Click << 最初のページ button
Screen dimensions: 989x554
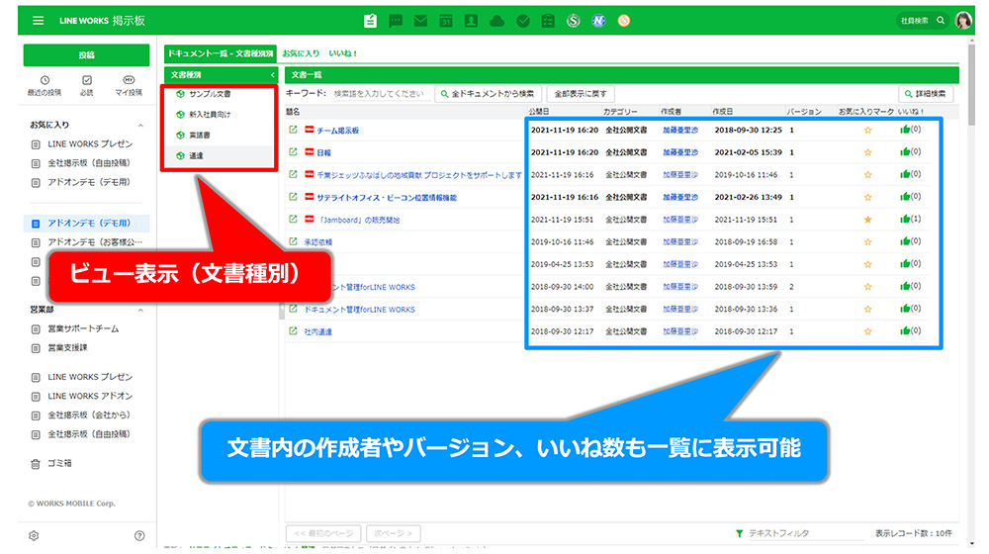pyautogui.click(x=323, y=533)
